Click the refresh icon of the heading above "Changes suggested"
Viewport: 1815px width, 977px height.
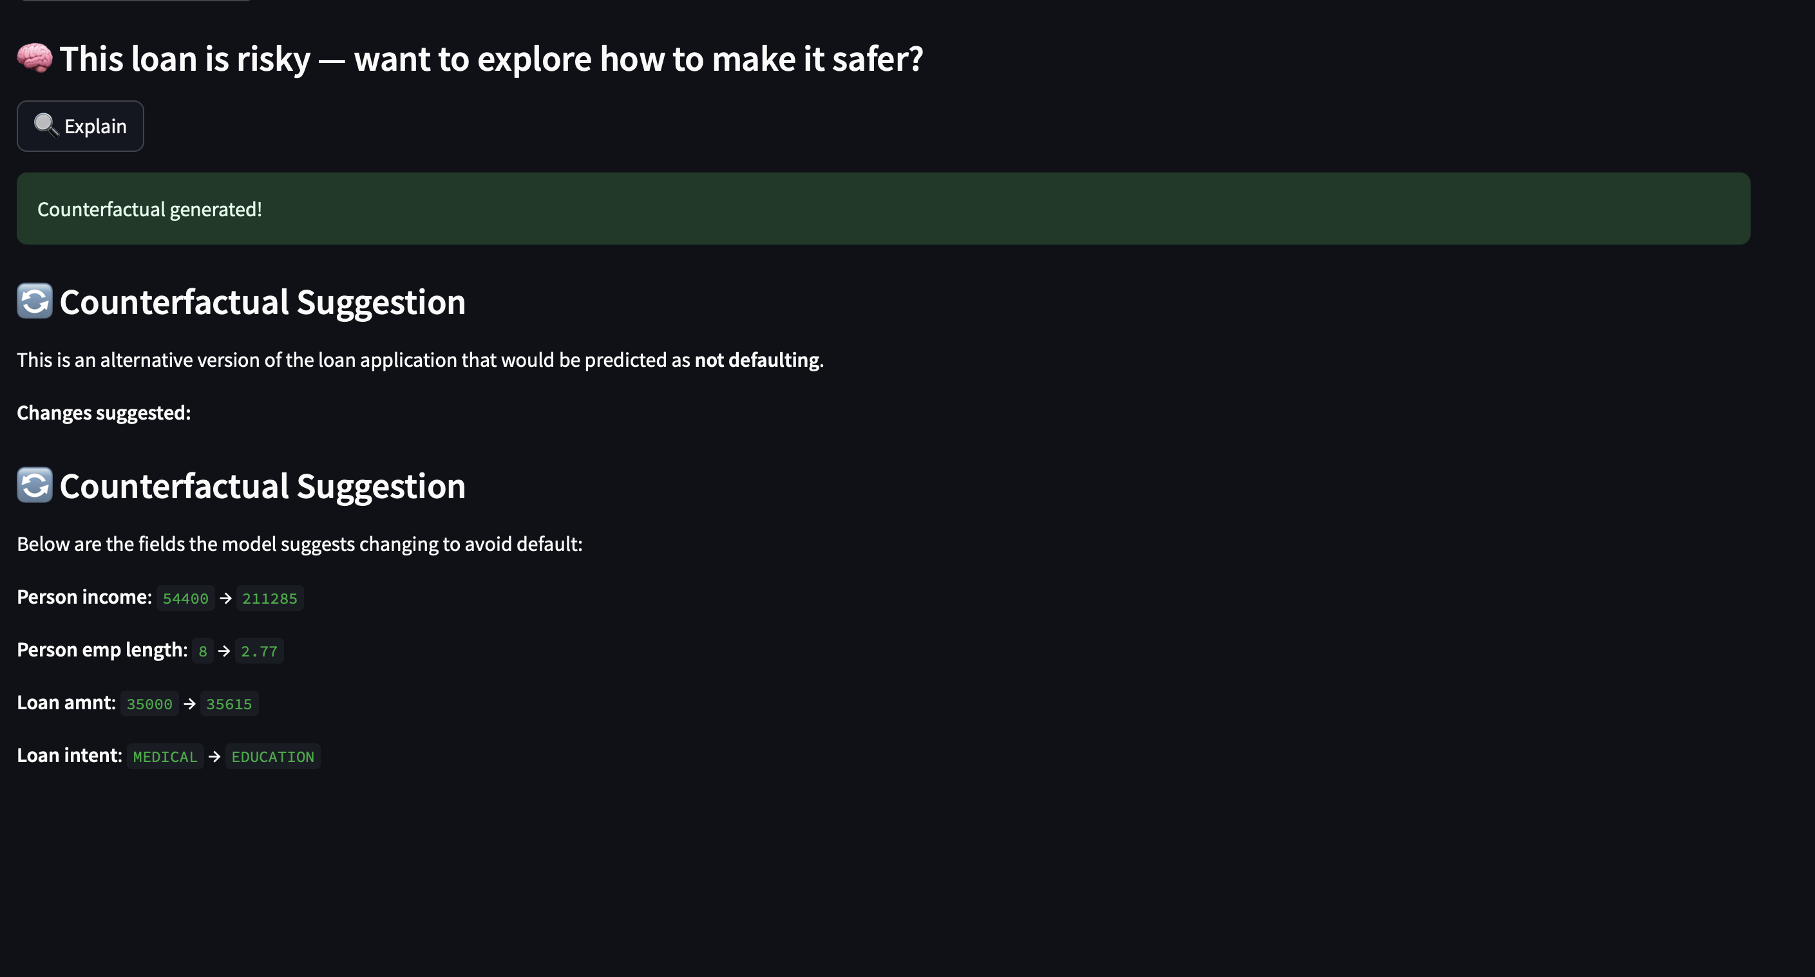coord(35,301)
